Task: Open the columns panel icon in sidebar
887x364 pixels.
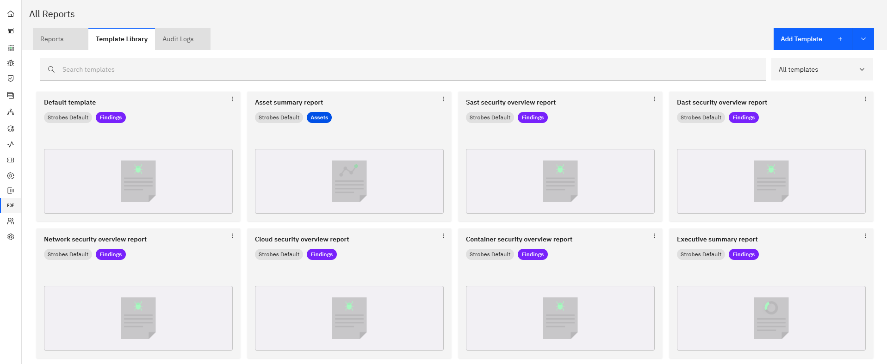Action: pyautogui.click(x=11, y=191)
